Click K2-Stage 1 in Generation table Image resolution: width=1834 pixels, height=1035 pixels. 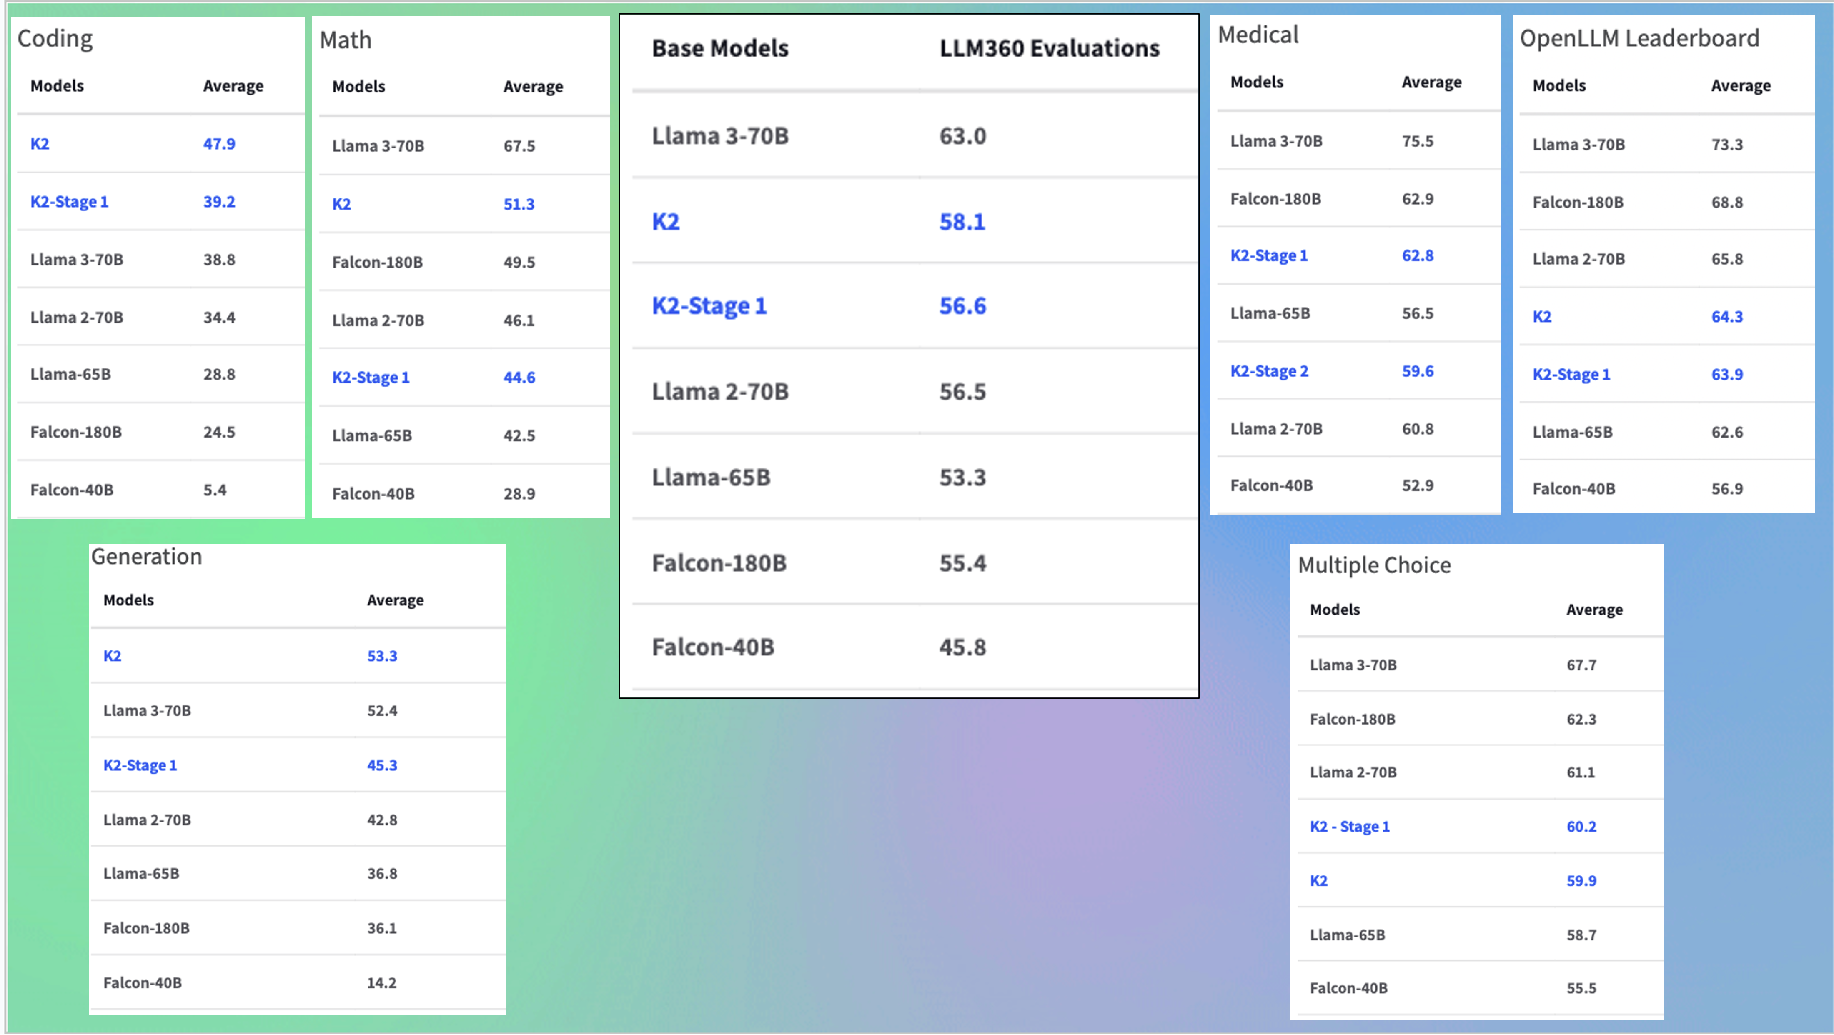point(140,765)
